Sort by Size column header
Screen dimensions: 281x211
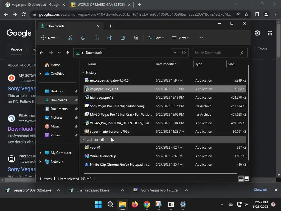tap(231, 64)
